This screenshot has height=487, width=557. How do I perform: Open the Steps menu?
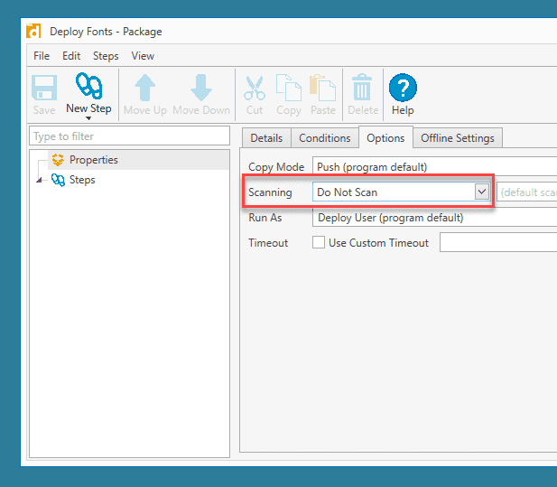coord(106,56)
